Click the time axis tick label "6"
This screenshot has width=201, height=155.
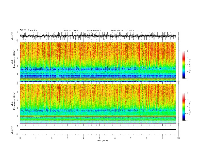115,138
